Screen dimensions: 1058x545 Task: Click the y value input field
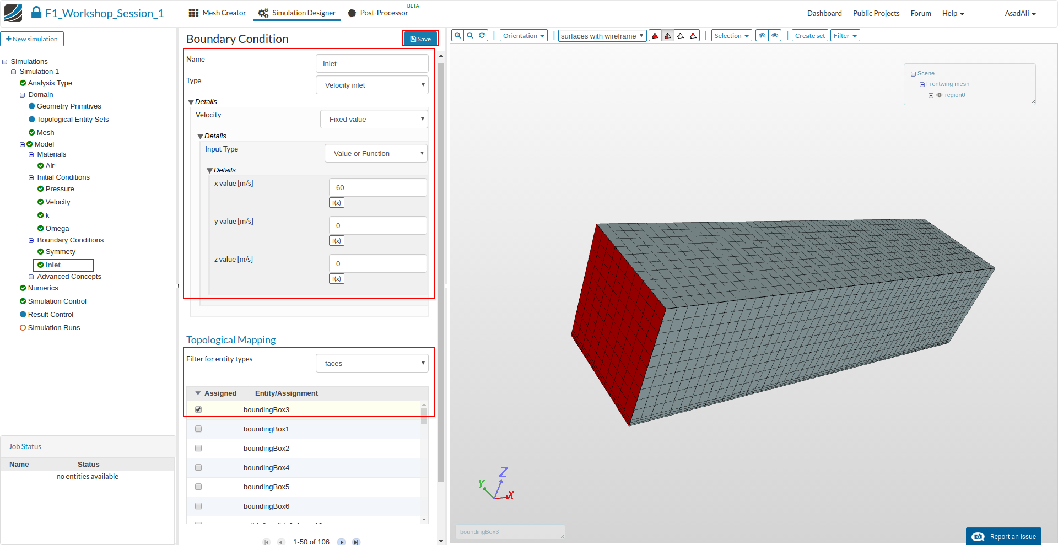tap(377, 225)
